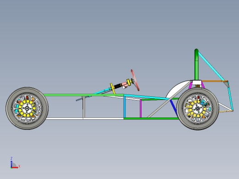Click the rear wheel hub center
239x179 pixels.
coord(198,109)
